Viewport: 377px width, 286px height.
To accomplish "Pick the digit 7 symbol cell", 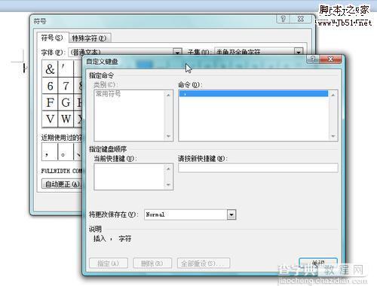I will point(66,86).
